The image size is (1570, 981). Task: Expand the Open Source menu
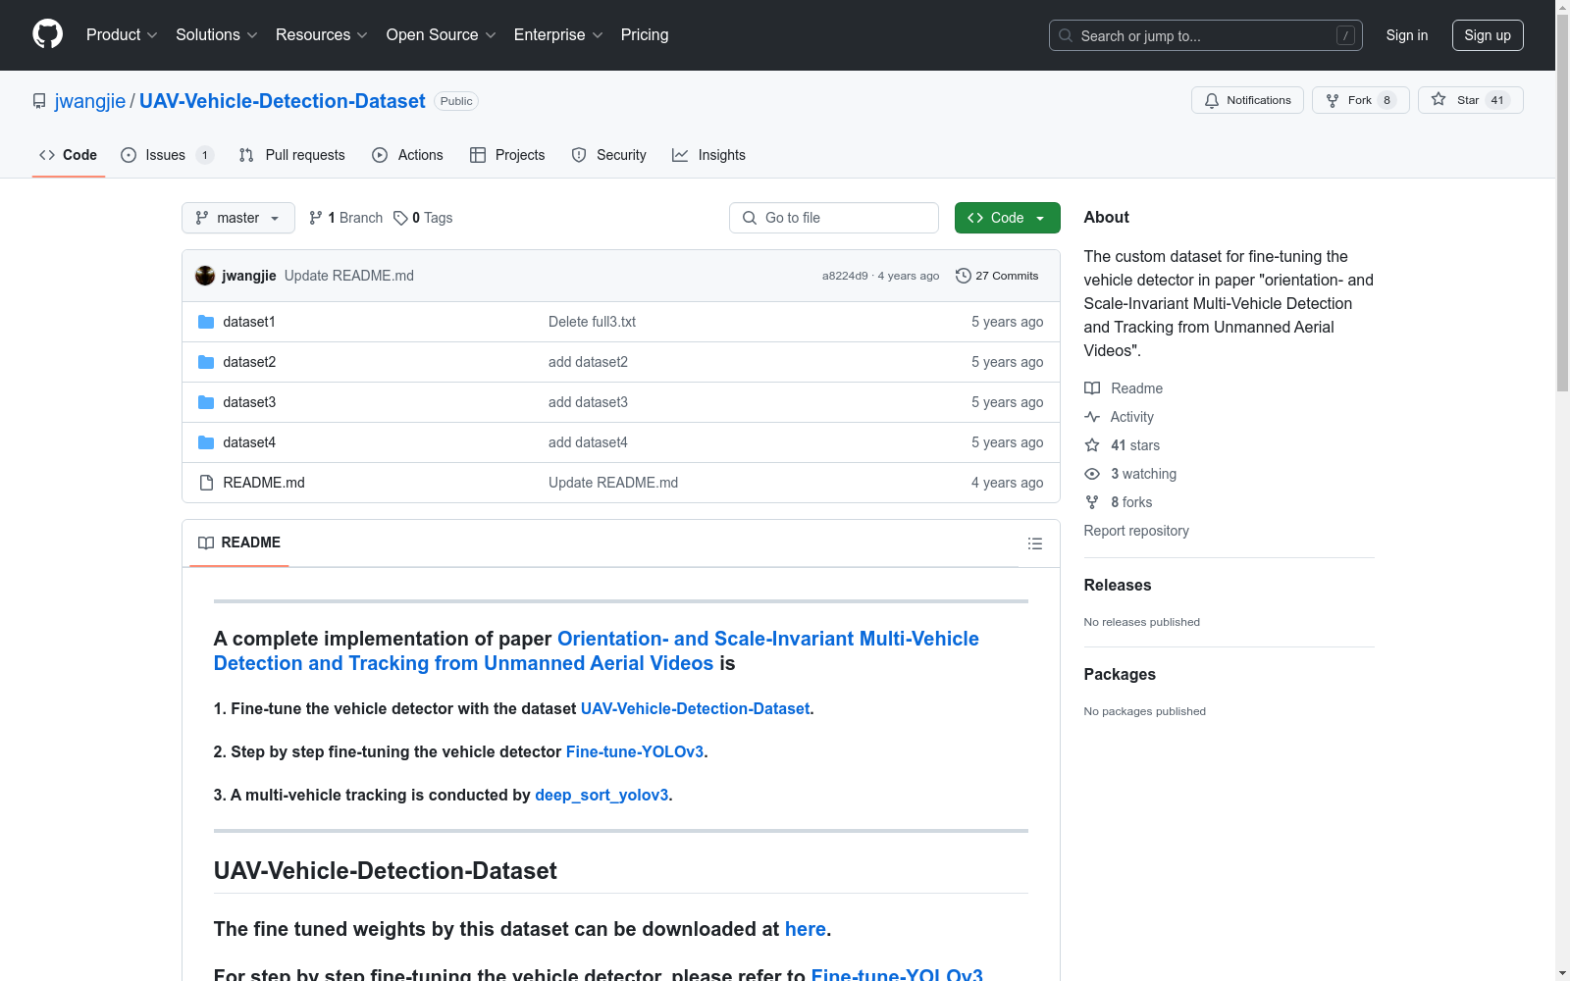[x=442, y=35]
